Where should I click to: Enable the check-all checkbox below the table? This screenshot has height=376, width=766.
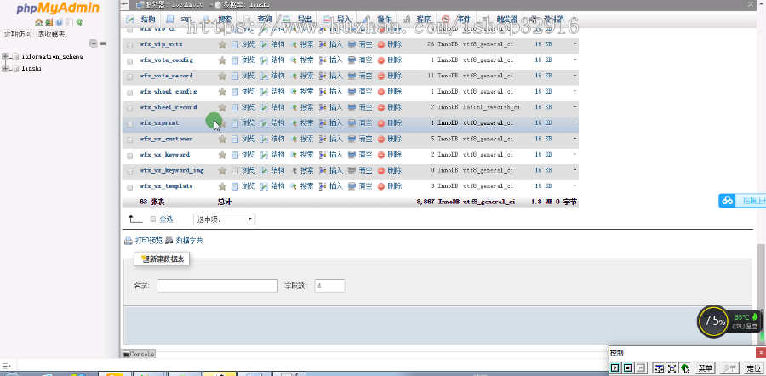point(153,219)
